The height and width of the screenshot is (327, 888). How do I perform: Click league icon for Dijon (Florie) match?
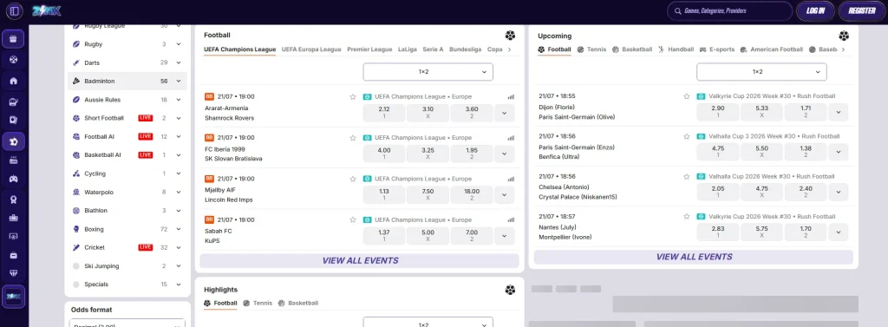coord(701,96)
